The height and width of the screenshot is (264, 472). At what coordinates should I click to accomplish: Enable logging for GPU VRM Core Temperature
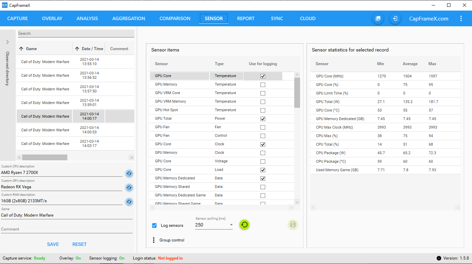point(263,93)
